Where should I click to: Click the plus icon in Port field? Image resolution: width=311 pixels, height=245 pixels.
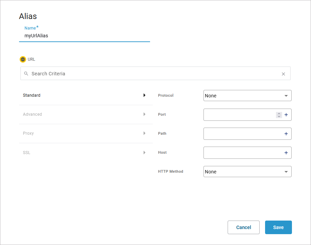(286, 115)
